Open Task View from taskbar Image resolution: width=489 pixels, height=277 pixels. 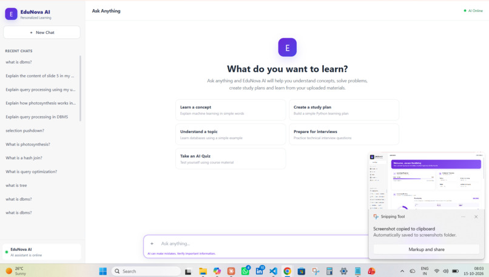(188, 272)
